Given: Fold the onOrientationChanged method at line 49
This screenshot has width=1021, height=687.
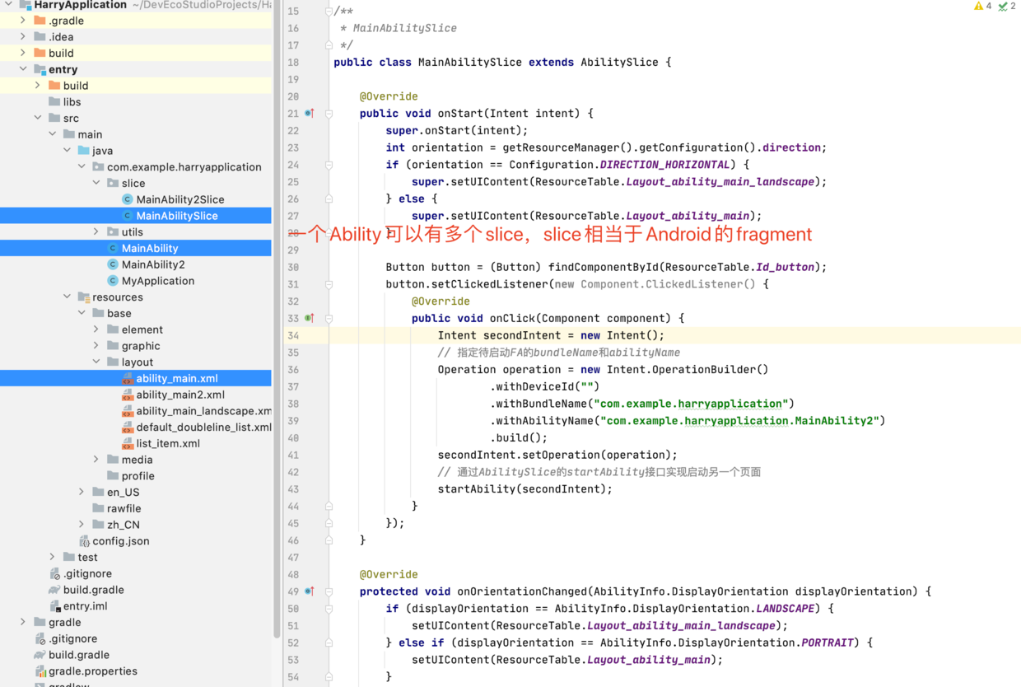Looking at the screenshot, I should pos(329,592).
